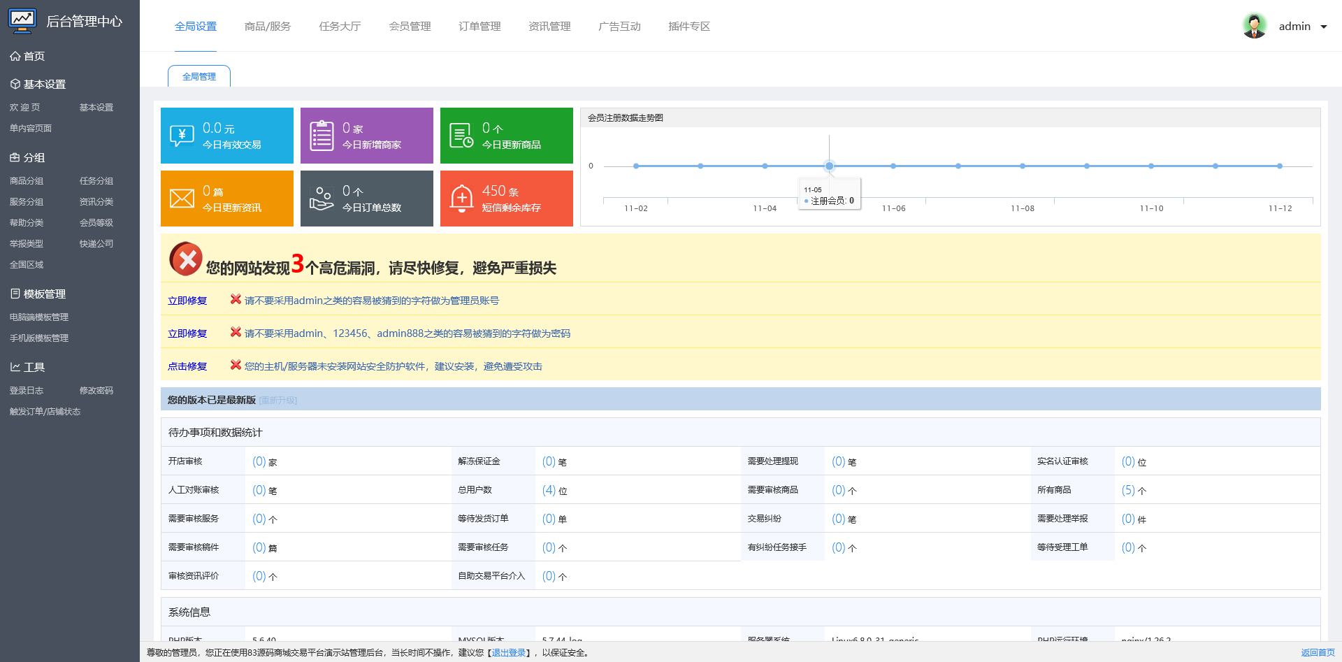Viewport: 1342px width, 662px height.
Task: Click red X next to admin账号 warning
Action: pyautogui.click(x=236, y=299)
